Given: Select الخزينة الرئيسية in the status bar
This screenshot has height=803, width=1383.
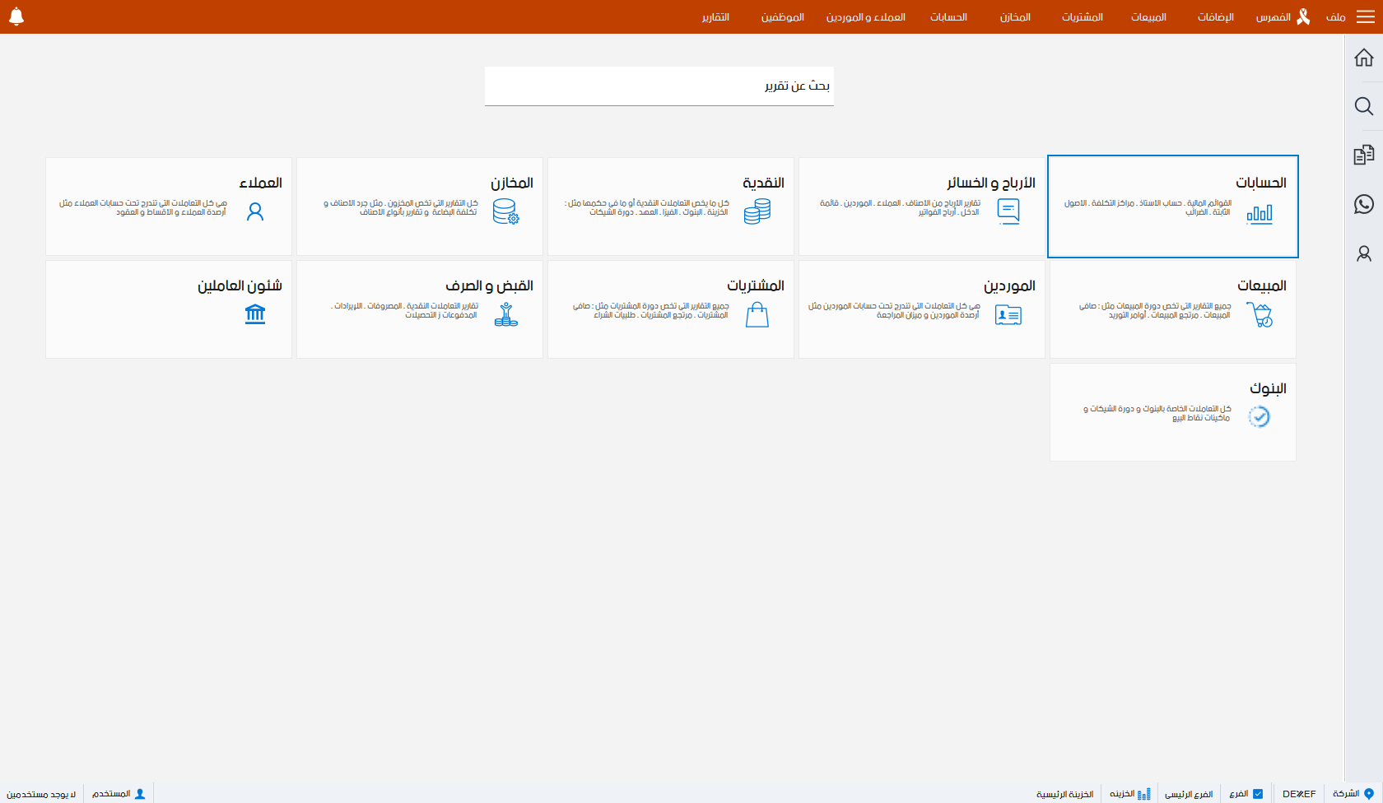Looking at the screenshot, I should point(1064,794).
